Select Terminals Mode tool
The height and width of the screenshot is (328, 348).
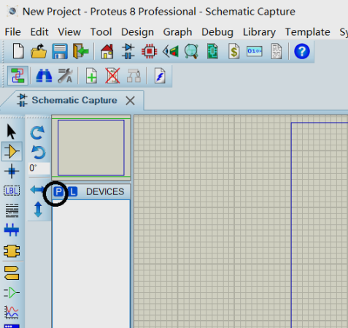(12, 272)
